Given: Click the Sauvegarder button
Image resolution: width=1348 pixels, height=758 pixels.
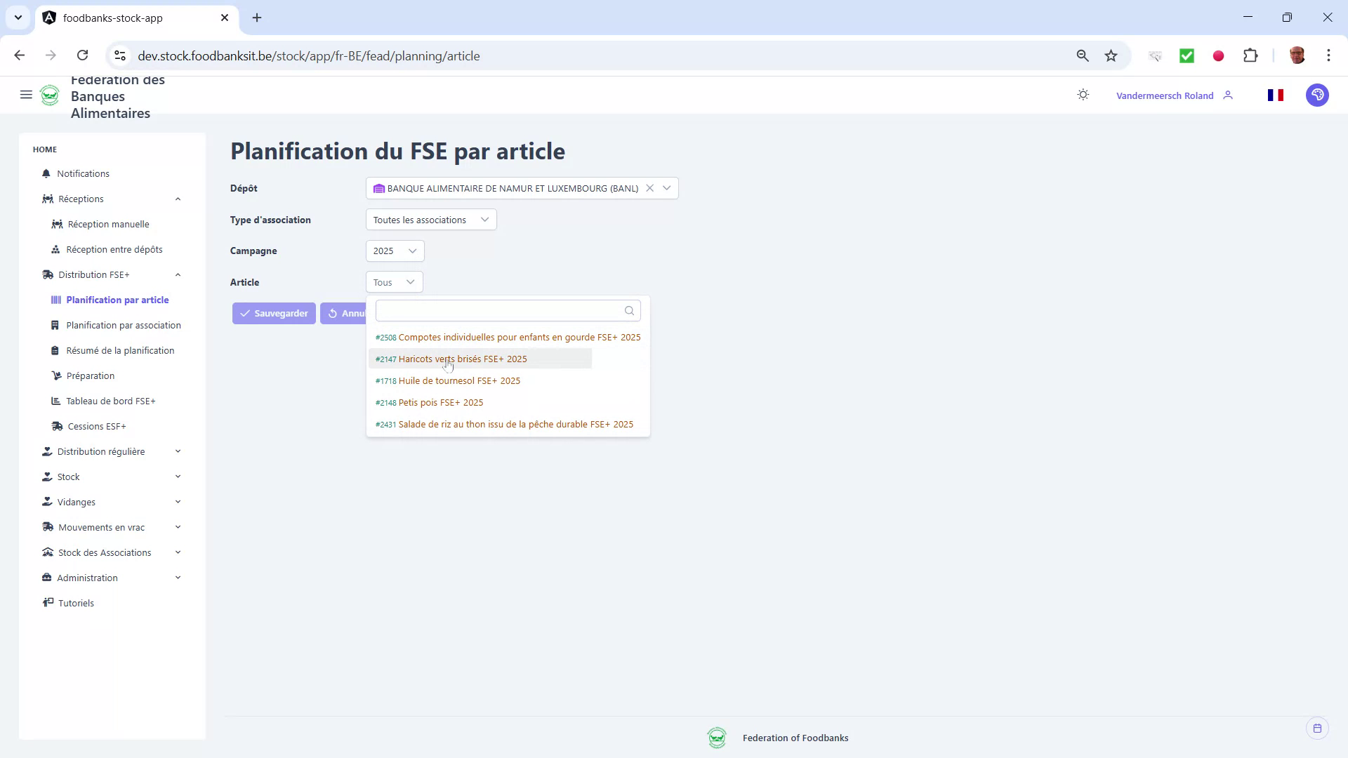Looking at the screenshot, I should [x=274, y=313].
